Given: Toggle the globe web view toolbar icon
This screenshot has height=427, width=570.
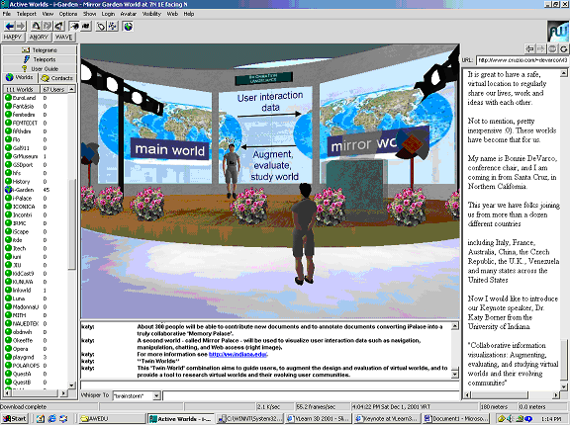Looking at the screenshot, I should pyautogui.click(x=128, y=26).
